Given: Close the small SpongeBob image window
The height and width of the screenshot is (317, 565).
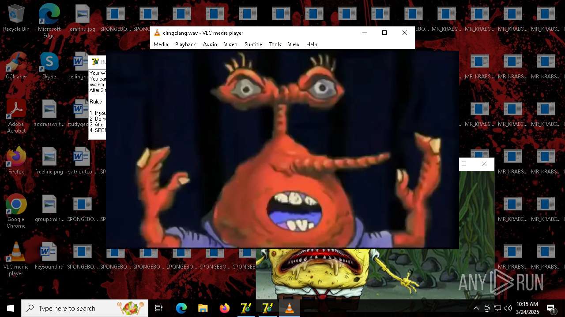Looking at the screenshot, I should pos(484,164).
